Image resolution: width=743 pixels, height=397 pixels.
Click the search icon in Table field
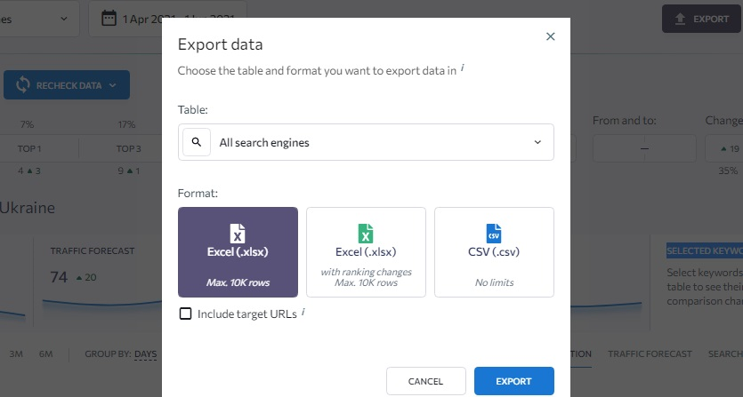coord(196,142)
